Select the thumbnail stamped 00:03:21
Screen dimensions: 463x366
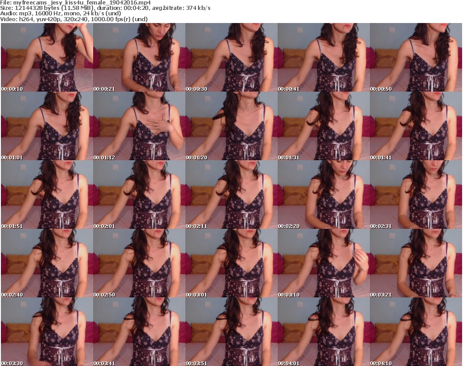416,263
